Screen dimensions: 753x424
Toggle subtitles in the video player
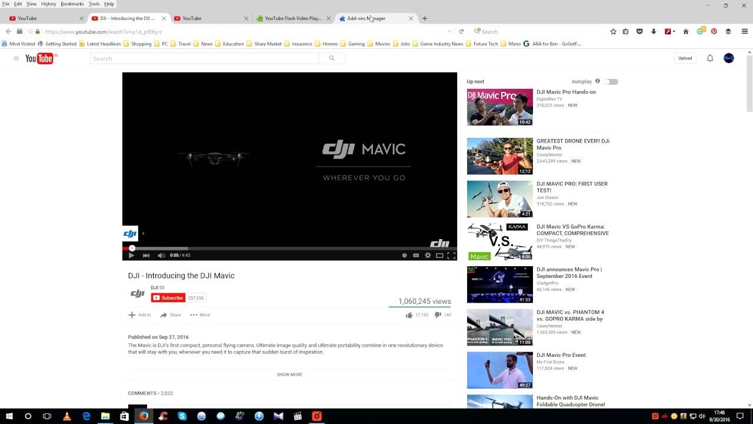pos(416,256)
